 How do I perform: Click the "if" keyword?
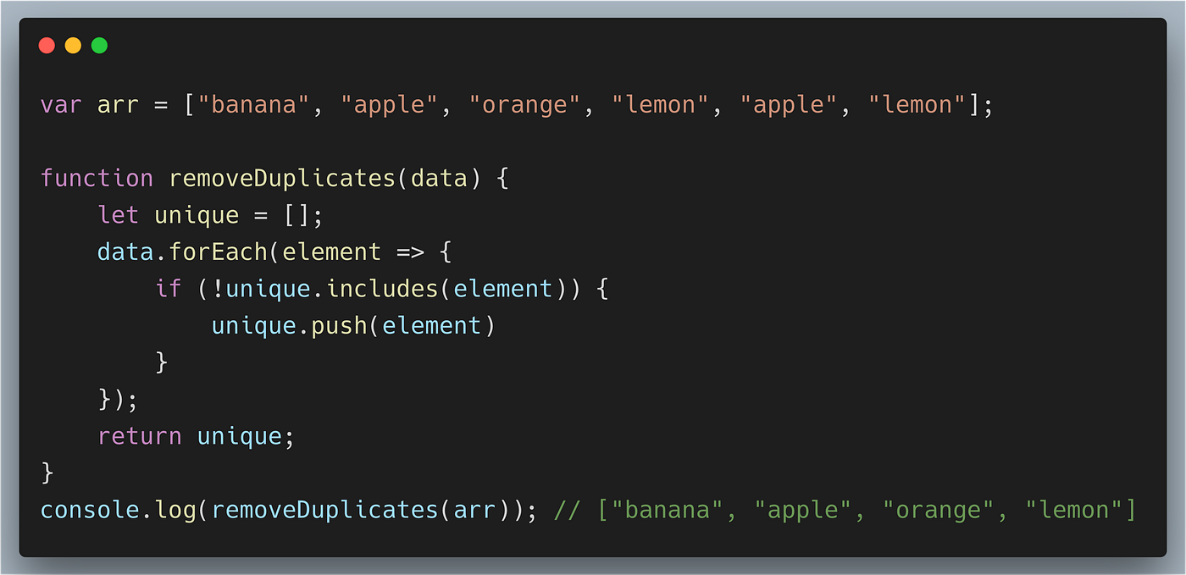pos(169,289)
